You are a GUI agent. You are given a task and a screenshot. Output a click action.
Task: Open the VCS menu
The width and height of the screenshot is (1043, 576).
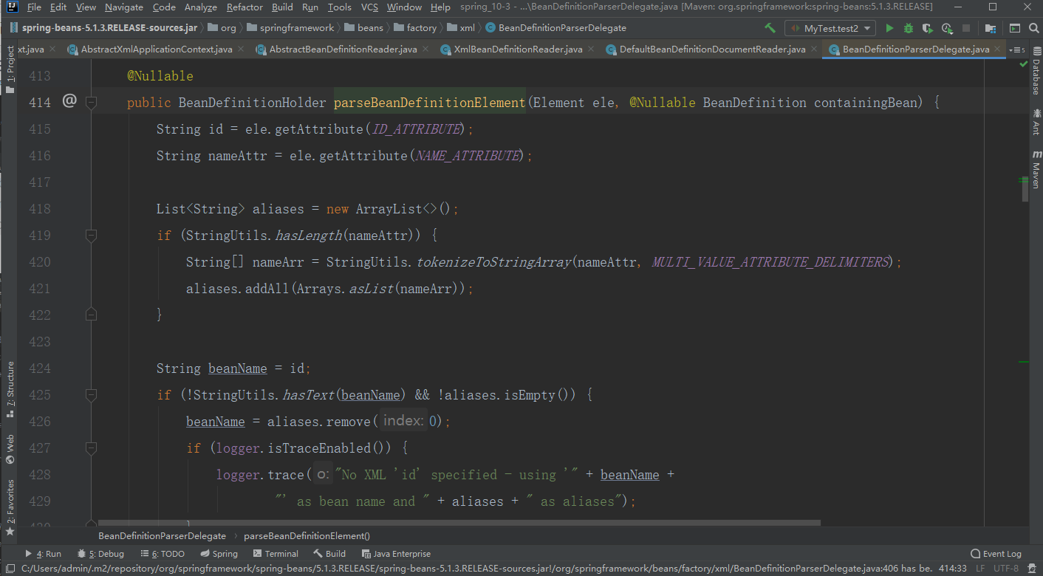[369, 7]
